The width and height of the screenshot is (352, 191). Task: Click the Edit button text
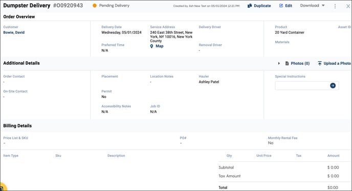pyautogui.click(x=289, y=6)
